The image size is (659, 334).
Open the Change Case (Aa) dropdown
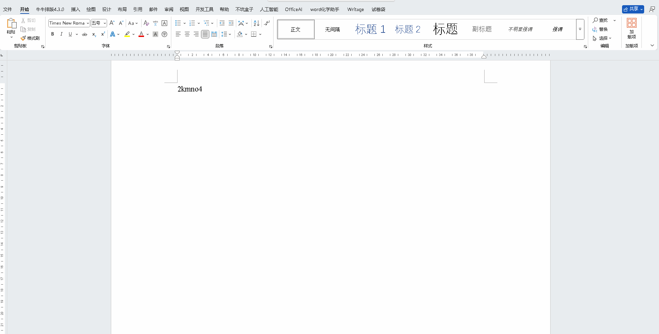click(133, 23)
